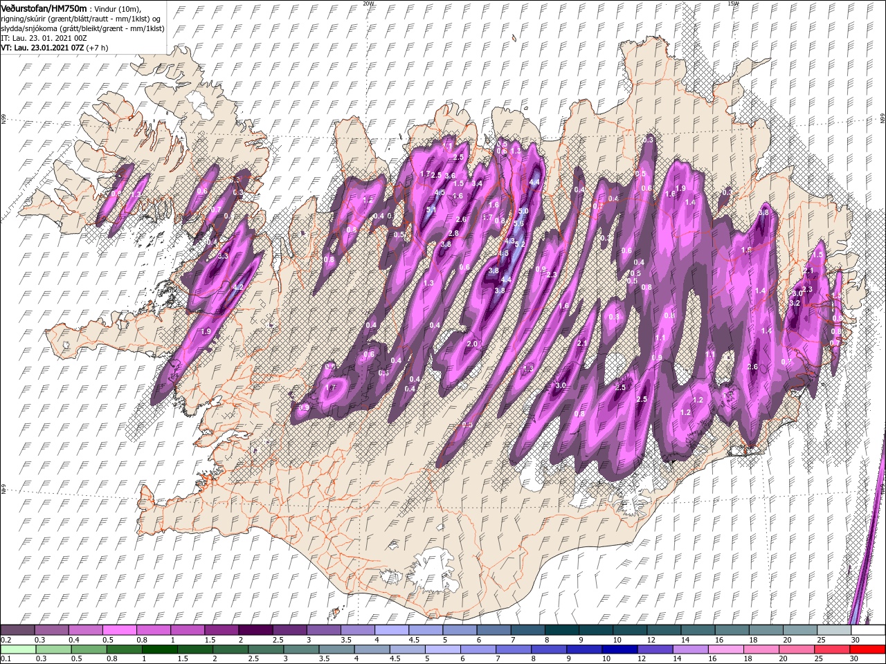This screenshot has height=664, width=886.
Task: Click the 0.2 label in the snow legend row
Action: pos(6,640)
